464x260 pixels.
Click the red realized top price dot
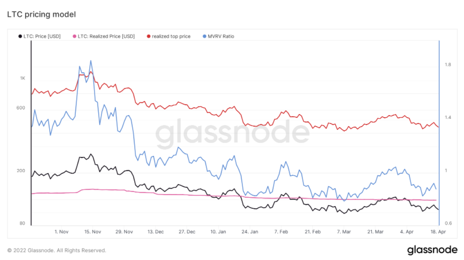149,36
